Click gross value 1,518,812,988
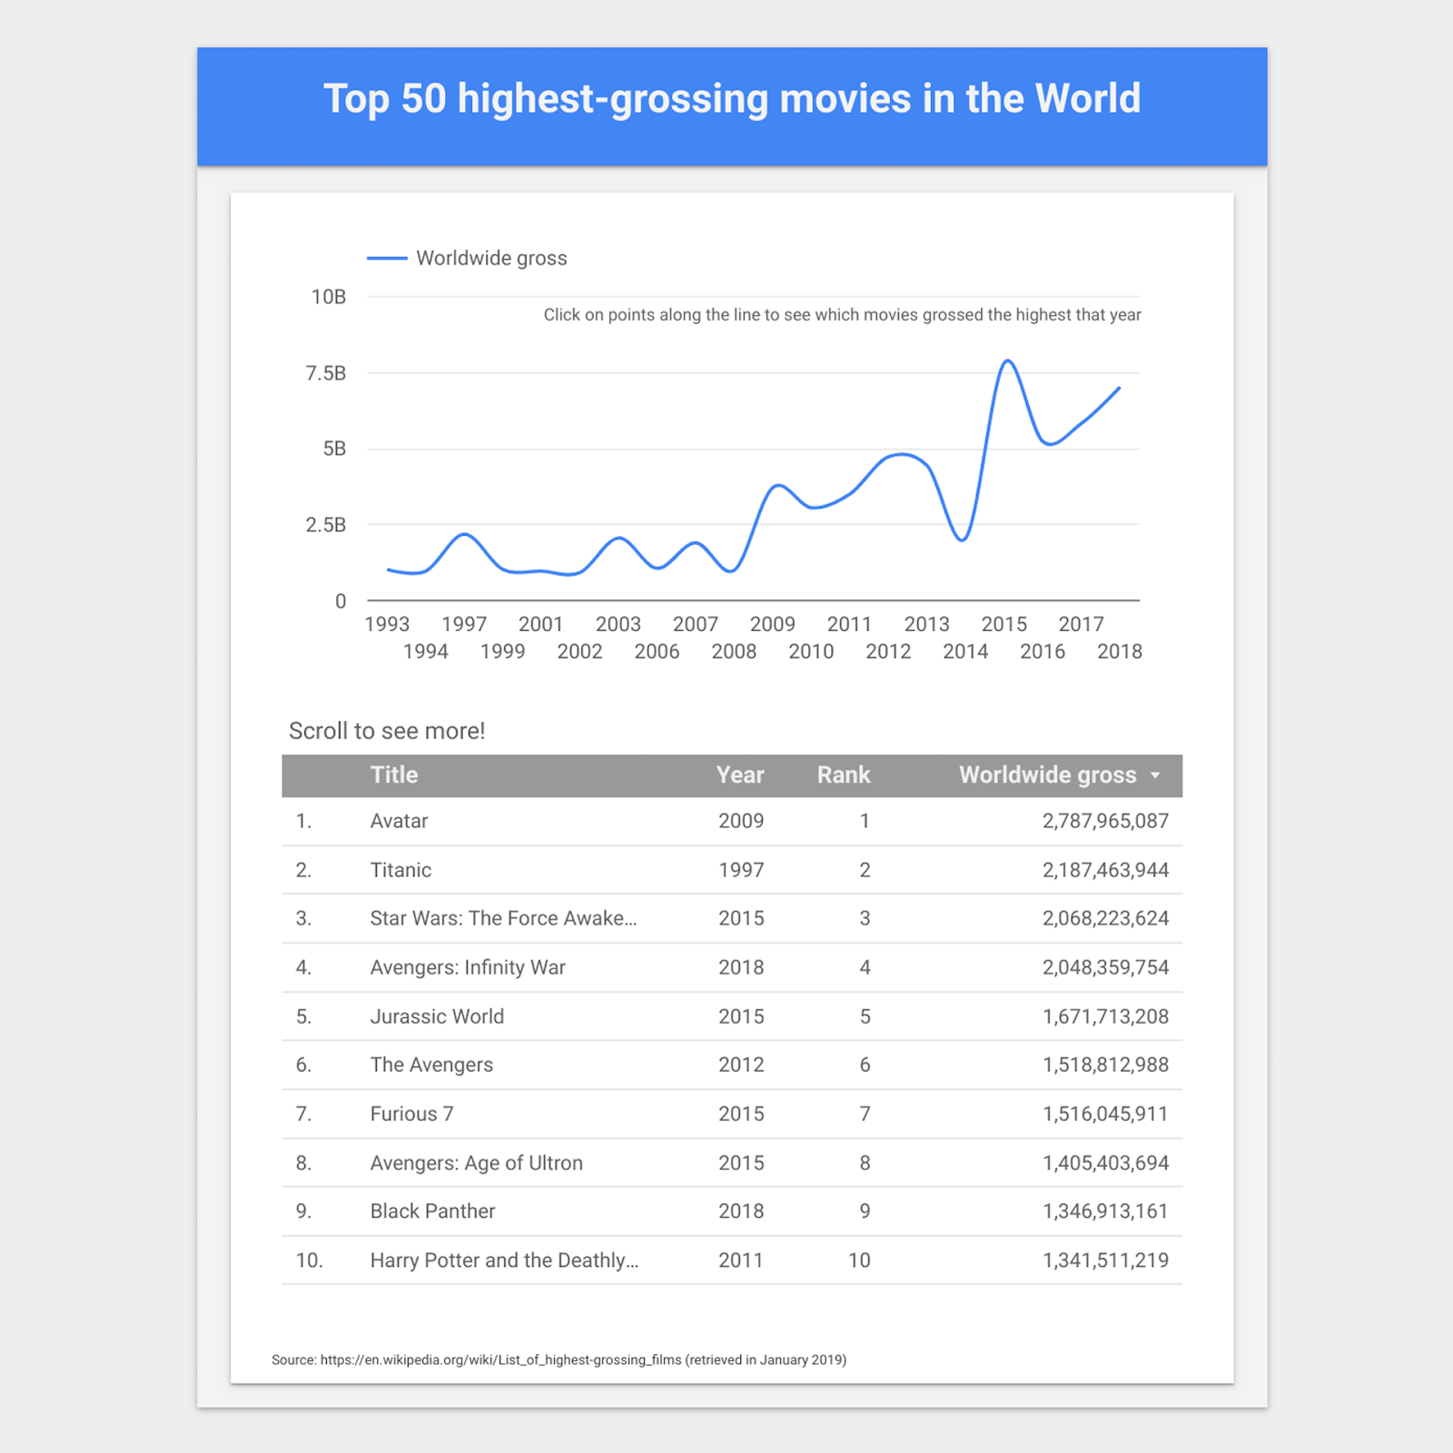 point(1105,1064)
